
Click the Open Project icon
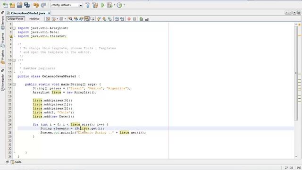pos(19,5)
